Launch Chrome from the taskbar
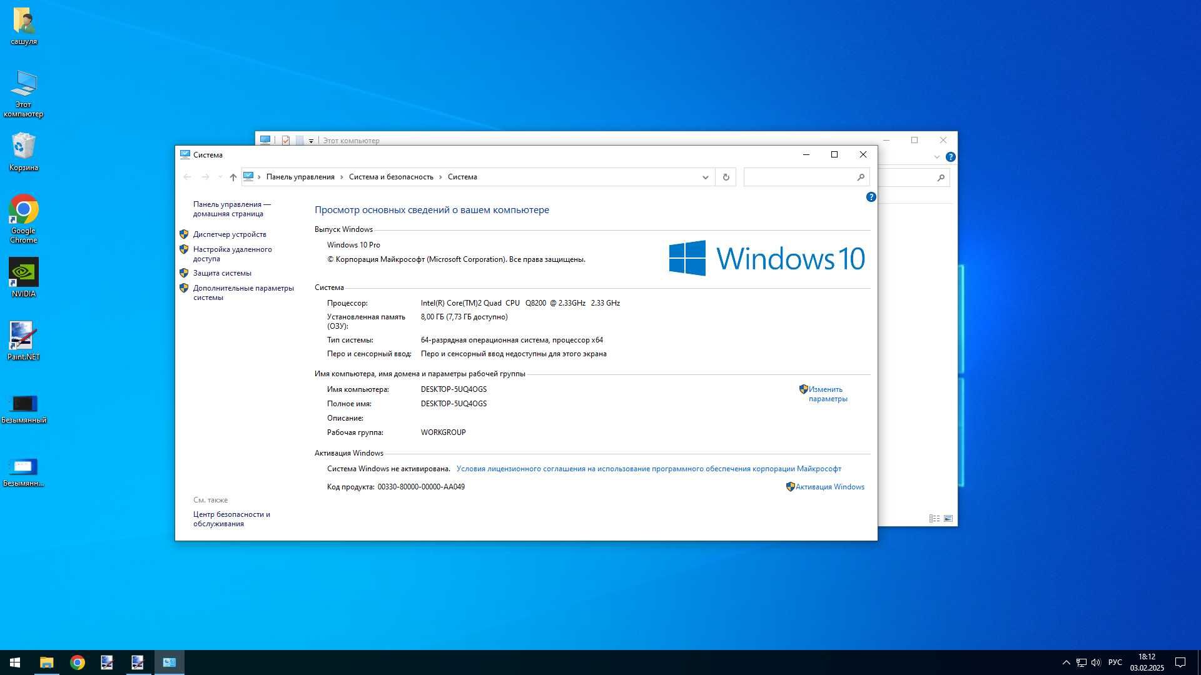The width and height of the screenshot is (1201, 675). tap(77, 662)
